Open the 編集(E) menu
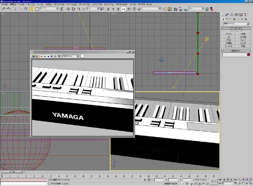The image size is (253, 186). [x=13, y=4]
